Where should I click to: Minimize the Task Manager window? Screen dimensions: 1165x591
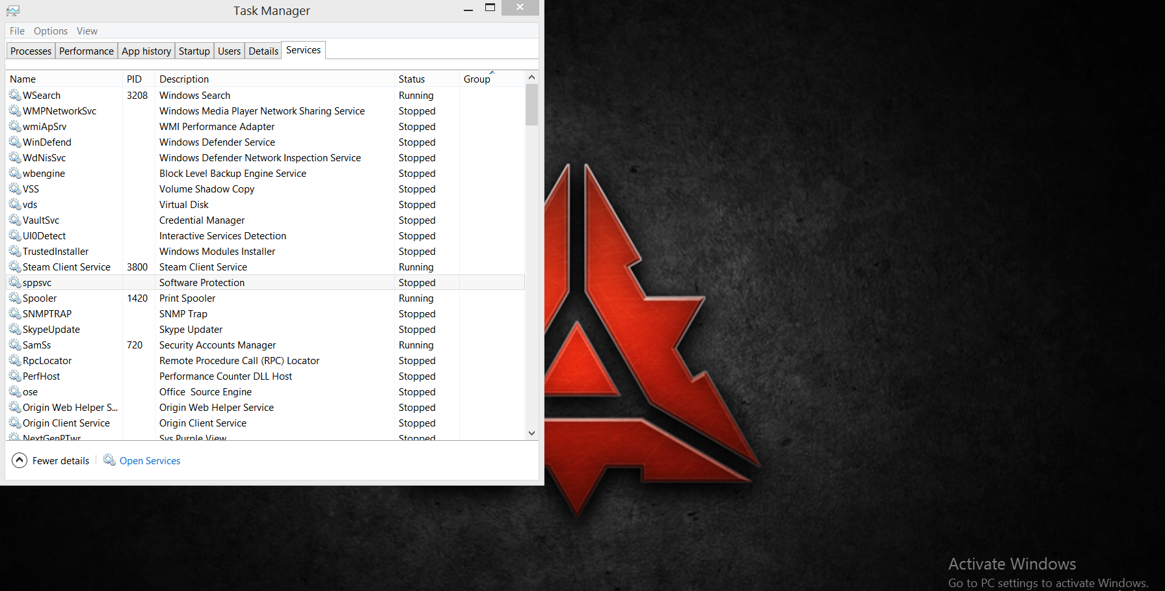coord(468,10)
